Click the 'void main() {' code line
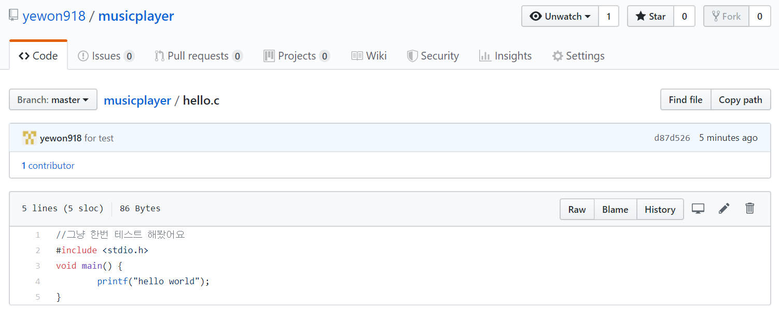 (89, 266)
